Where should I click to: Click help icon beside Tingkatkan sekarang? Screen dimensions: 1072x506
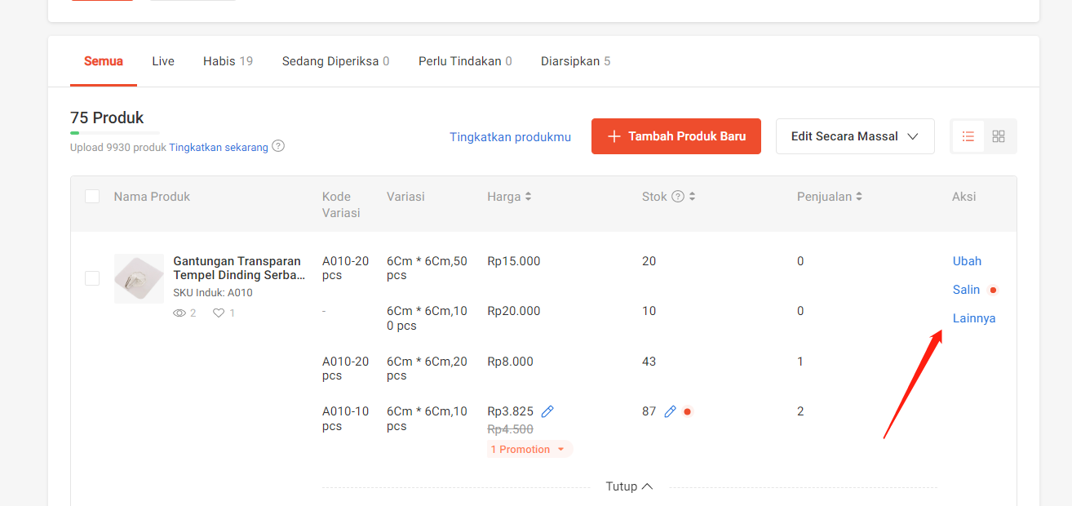(278, 146)
